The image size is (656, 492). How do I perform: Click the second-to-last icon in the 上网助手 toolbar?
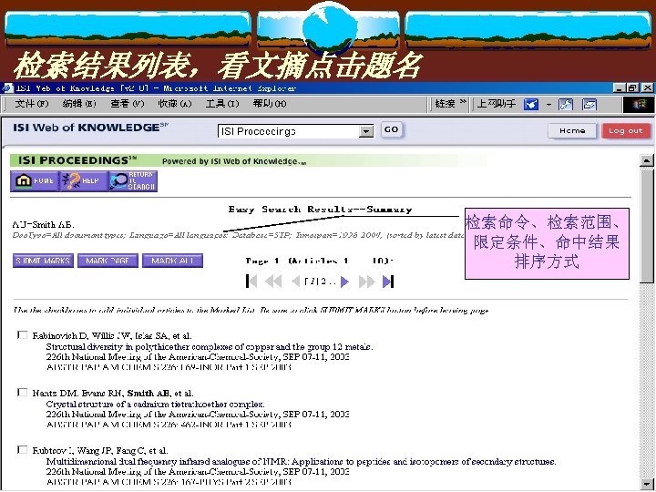[566, 104]
